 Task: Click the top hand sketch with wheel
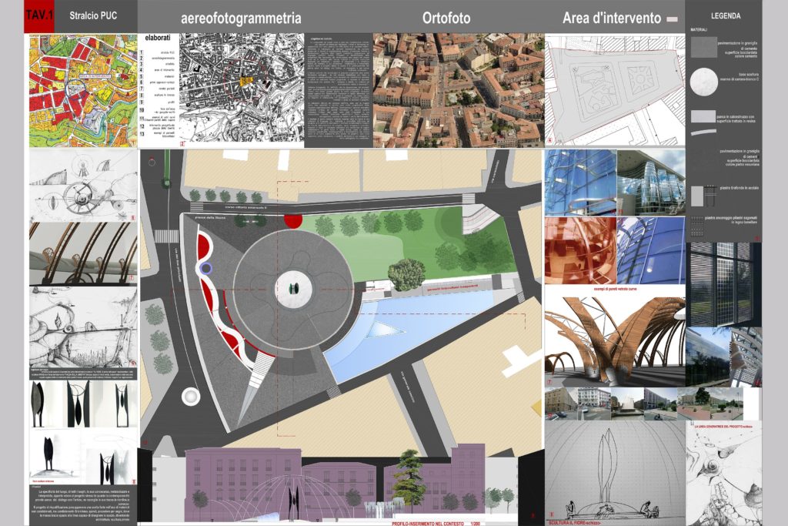click(x=83, y=185)
